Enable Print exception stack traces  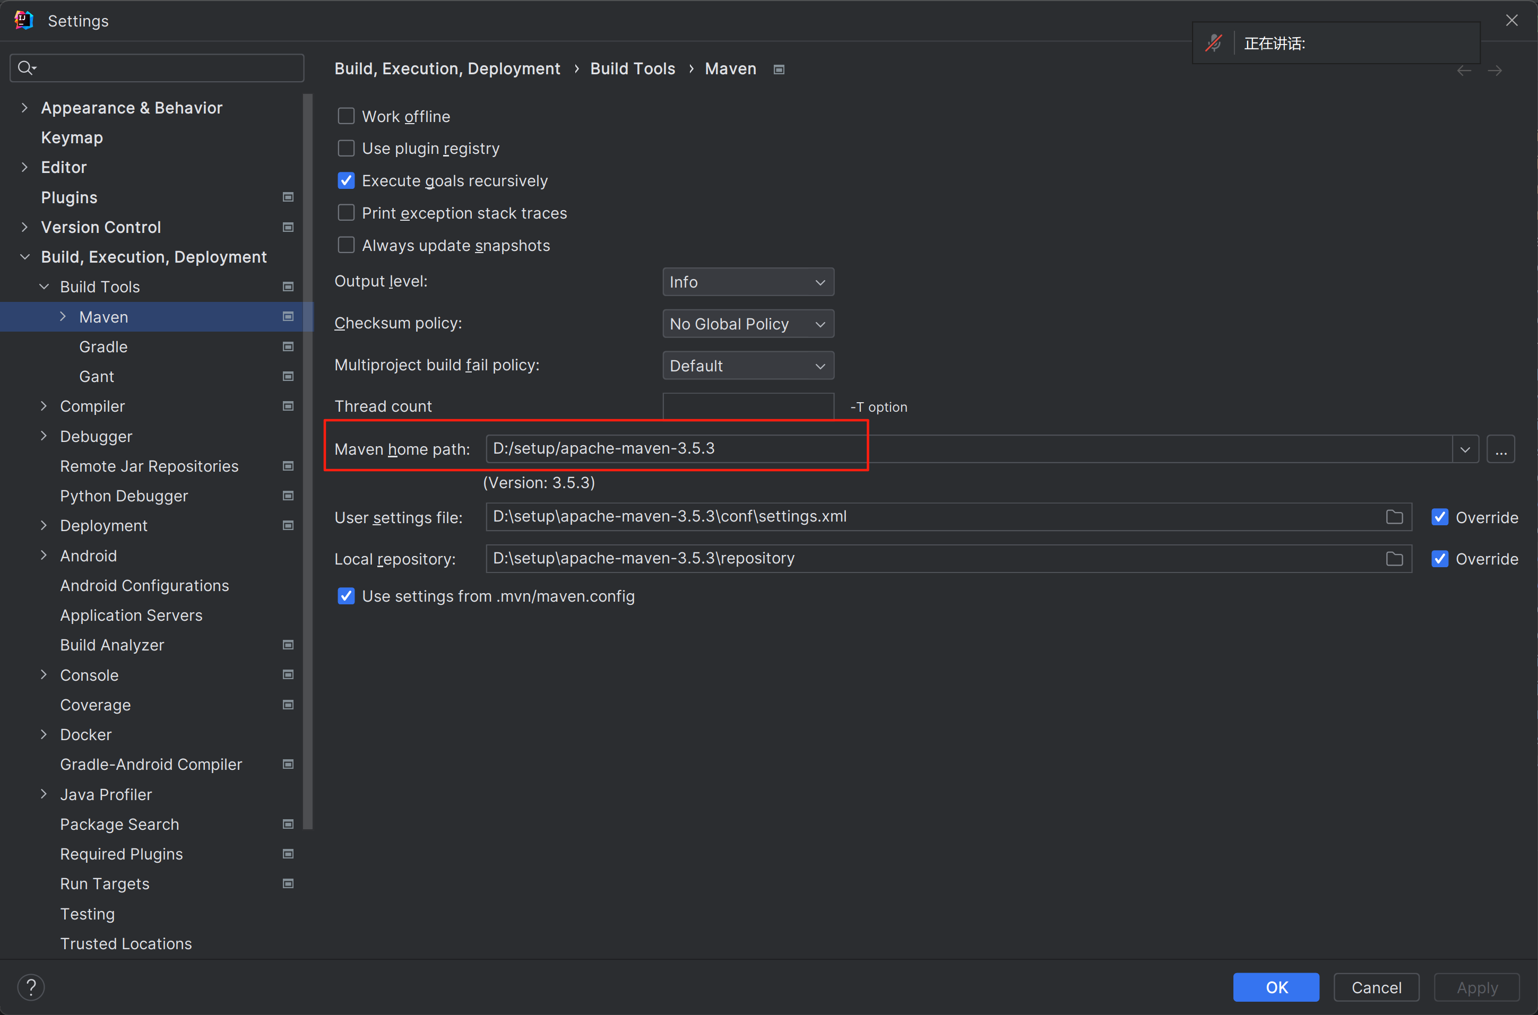[x=347, y=212]
